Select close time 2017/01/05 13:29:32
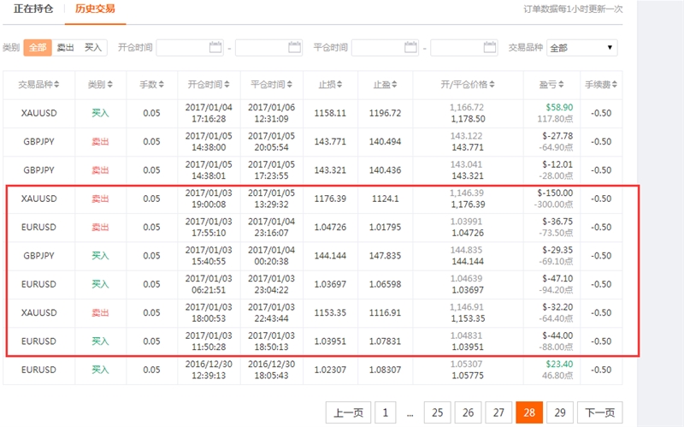684x427 pixels. click(271, 199)
